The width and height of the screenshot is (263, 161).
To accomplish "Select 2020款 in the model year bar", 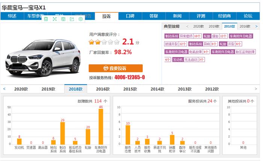I will click(x=21, y=89).
